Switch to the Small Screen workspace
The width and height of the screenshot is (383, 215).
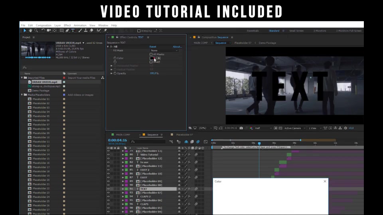tap(296, 31)
